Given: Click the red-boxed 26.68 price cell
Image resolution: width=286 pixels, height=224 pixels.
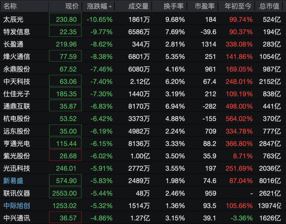Looking at the screenshot, I should [x=65, y=155].
